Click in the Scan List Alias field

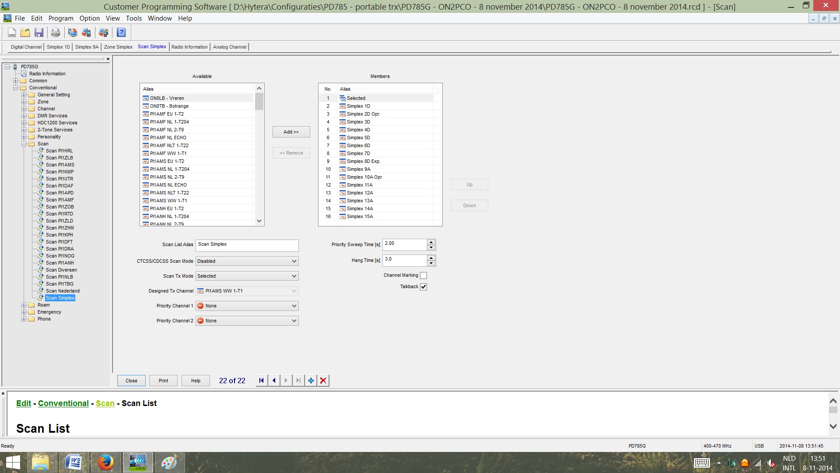point(247,245)
